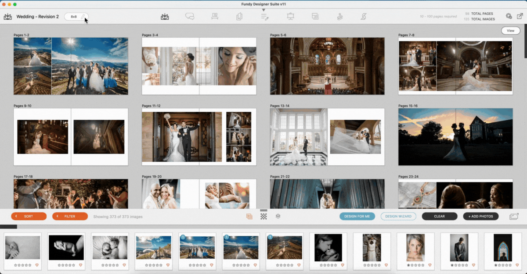Select the Pages 3-4 spread
527x274 pixels.
click(x=199, y=66)
